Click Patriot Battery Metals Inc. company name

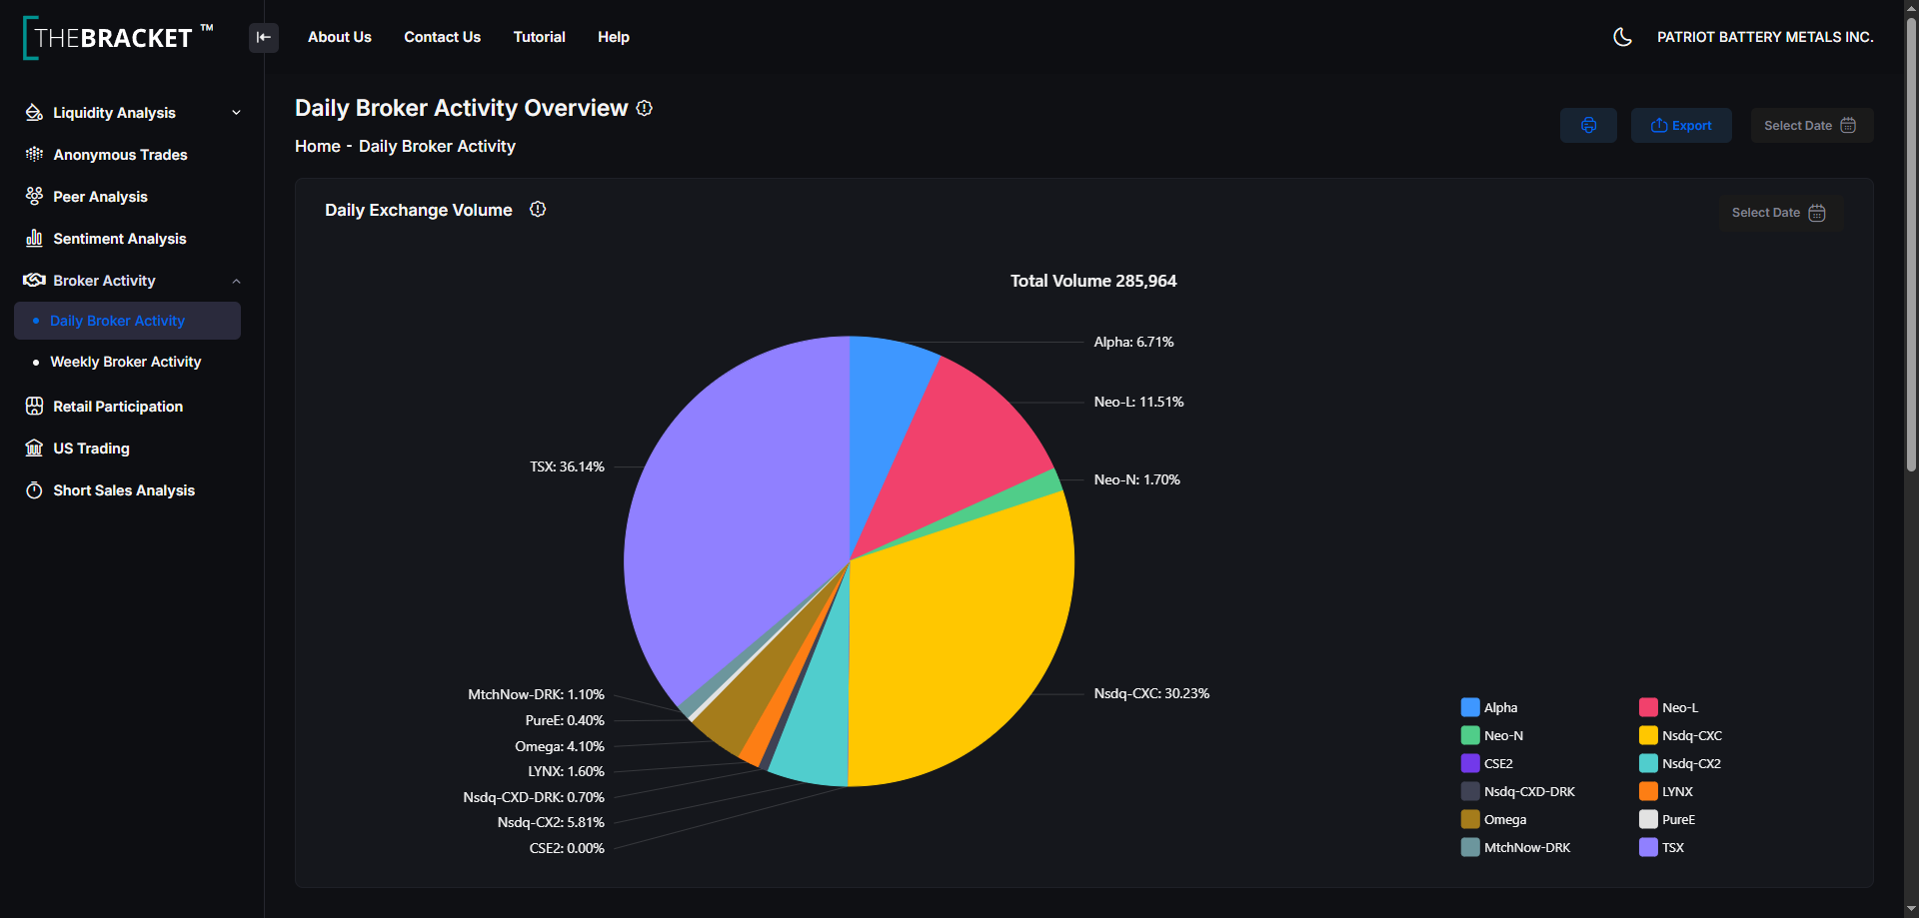(x=1765, y=37)
